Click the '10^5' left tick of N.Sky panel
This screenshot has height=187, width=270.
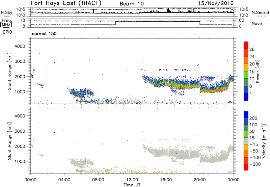point(21,9)
